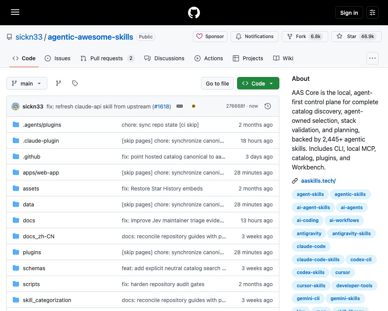Select the ai-coding topic tag
This screenshot has width=388, height=311.
pyautogui.click(x=308, y=220)
